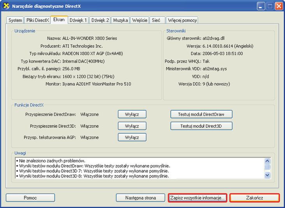Close the DirectX diagnostic window
This screenshot has height=208, width=285.
(279, 6)
